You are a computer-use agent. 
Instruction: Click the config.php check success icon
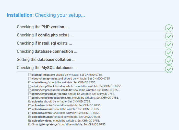tap(169, 36)
